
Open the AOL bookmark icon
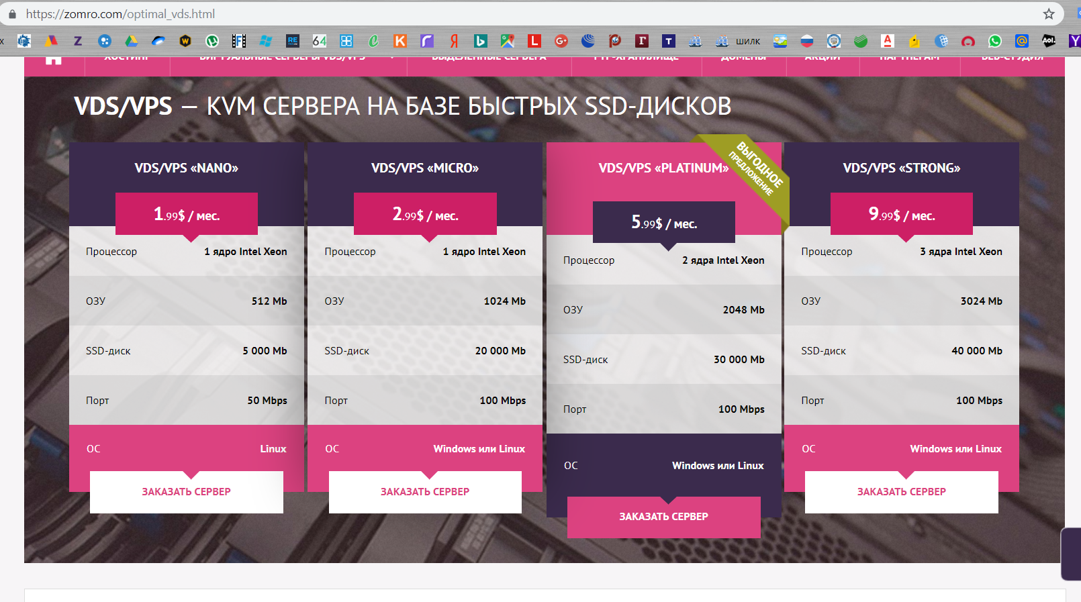[1049, 41]
